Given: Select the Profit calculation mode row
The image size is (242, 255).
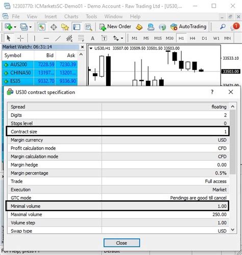Looking at the screenshot, I should [x=118, y=148].
